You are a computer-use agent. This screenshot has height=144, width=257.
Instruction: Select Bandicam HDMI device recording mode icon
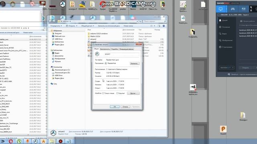pos(244,9)
